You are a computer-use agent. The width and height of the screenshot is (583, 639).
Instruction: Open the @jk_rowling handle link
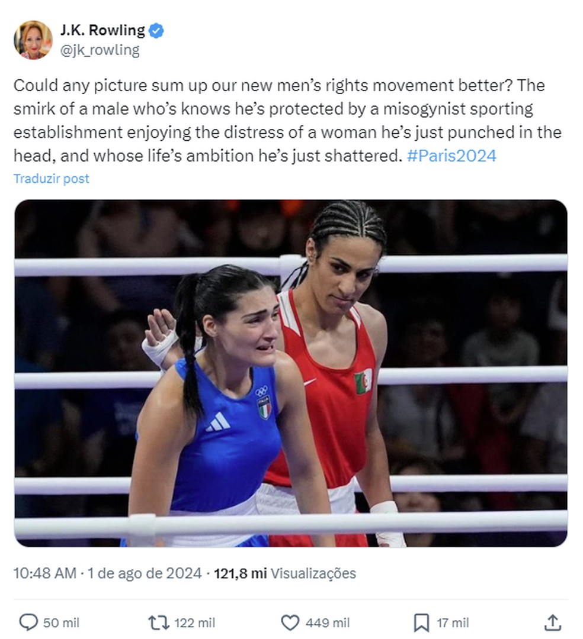(x=100, y=50)
